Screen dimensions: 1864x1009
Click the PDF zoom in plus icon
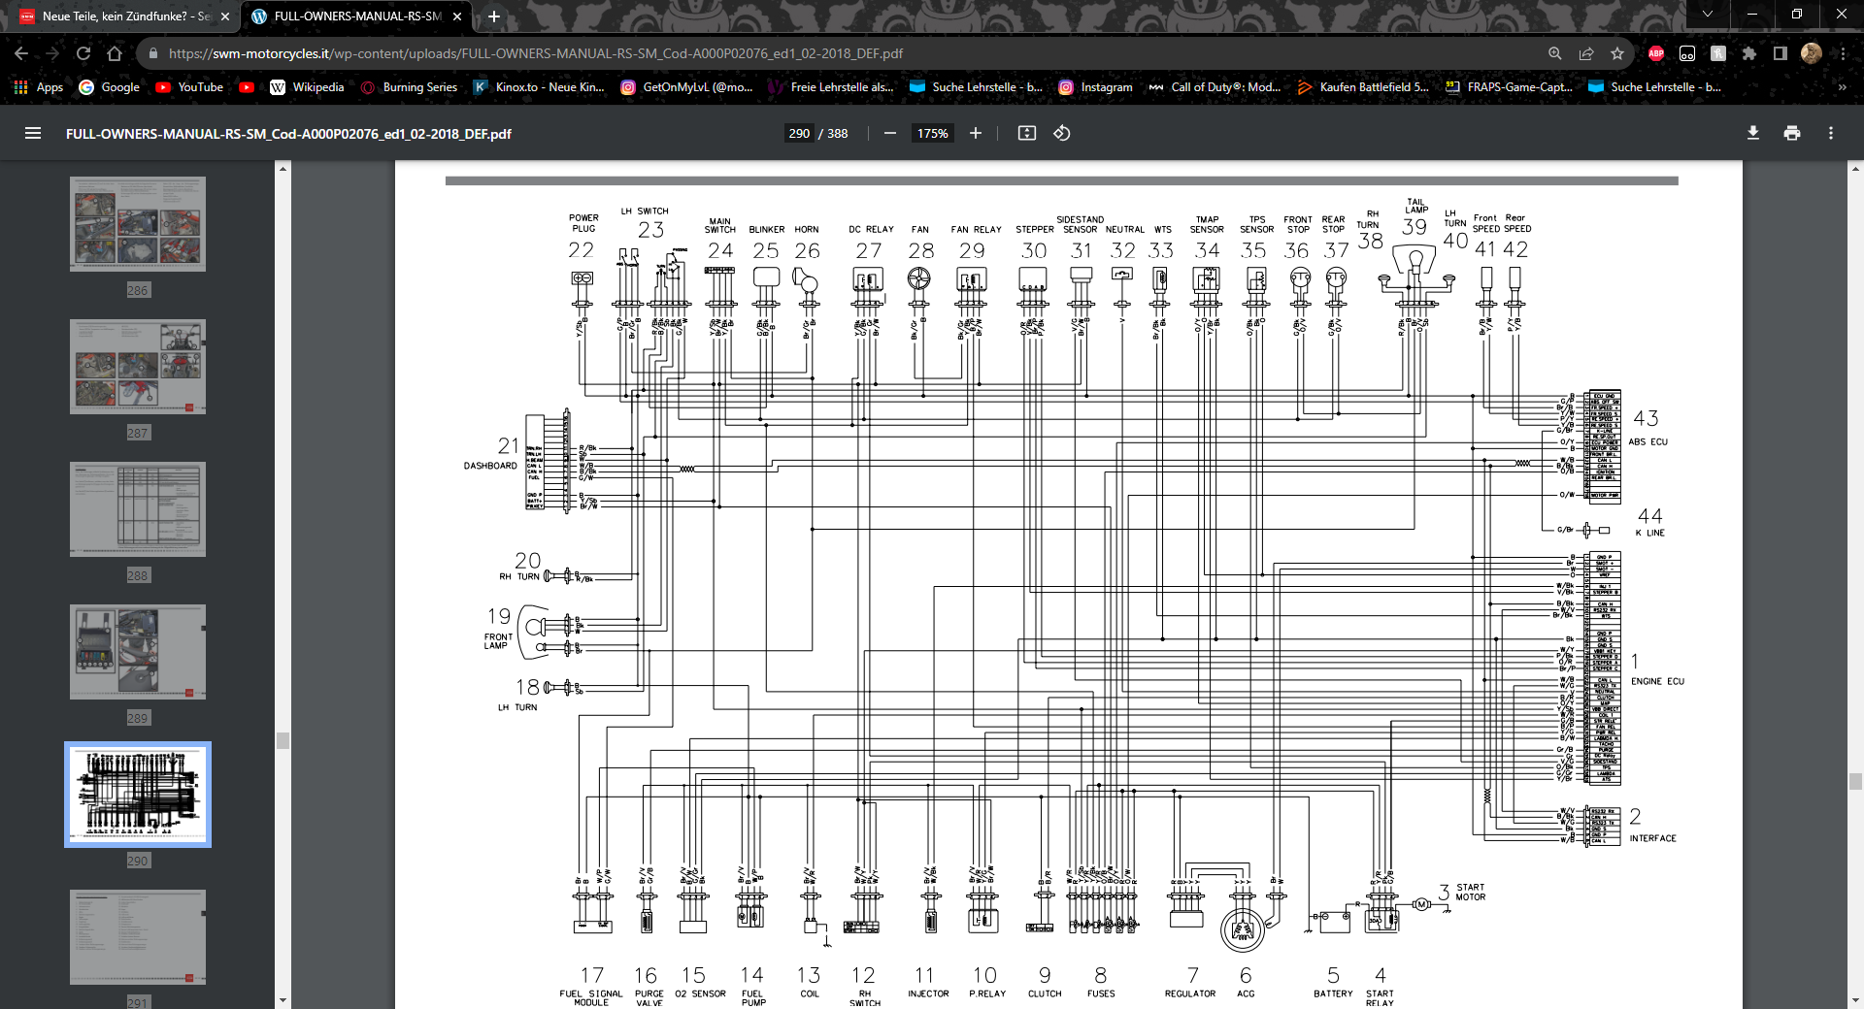click(976, 134)
